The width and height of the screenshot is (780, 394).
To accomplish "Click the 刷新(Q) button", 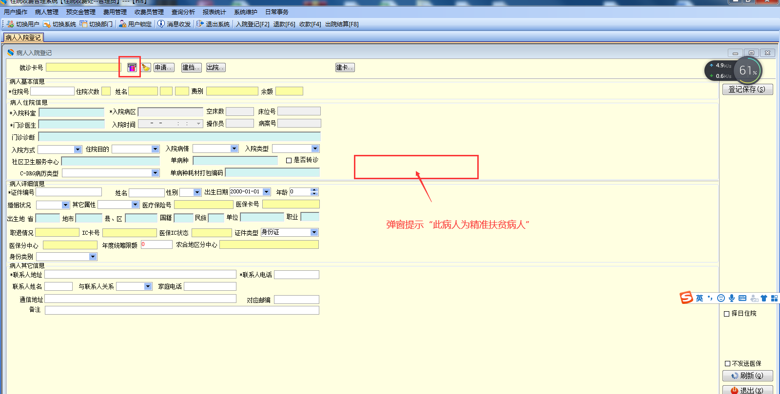I will (x=747, y=376).
